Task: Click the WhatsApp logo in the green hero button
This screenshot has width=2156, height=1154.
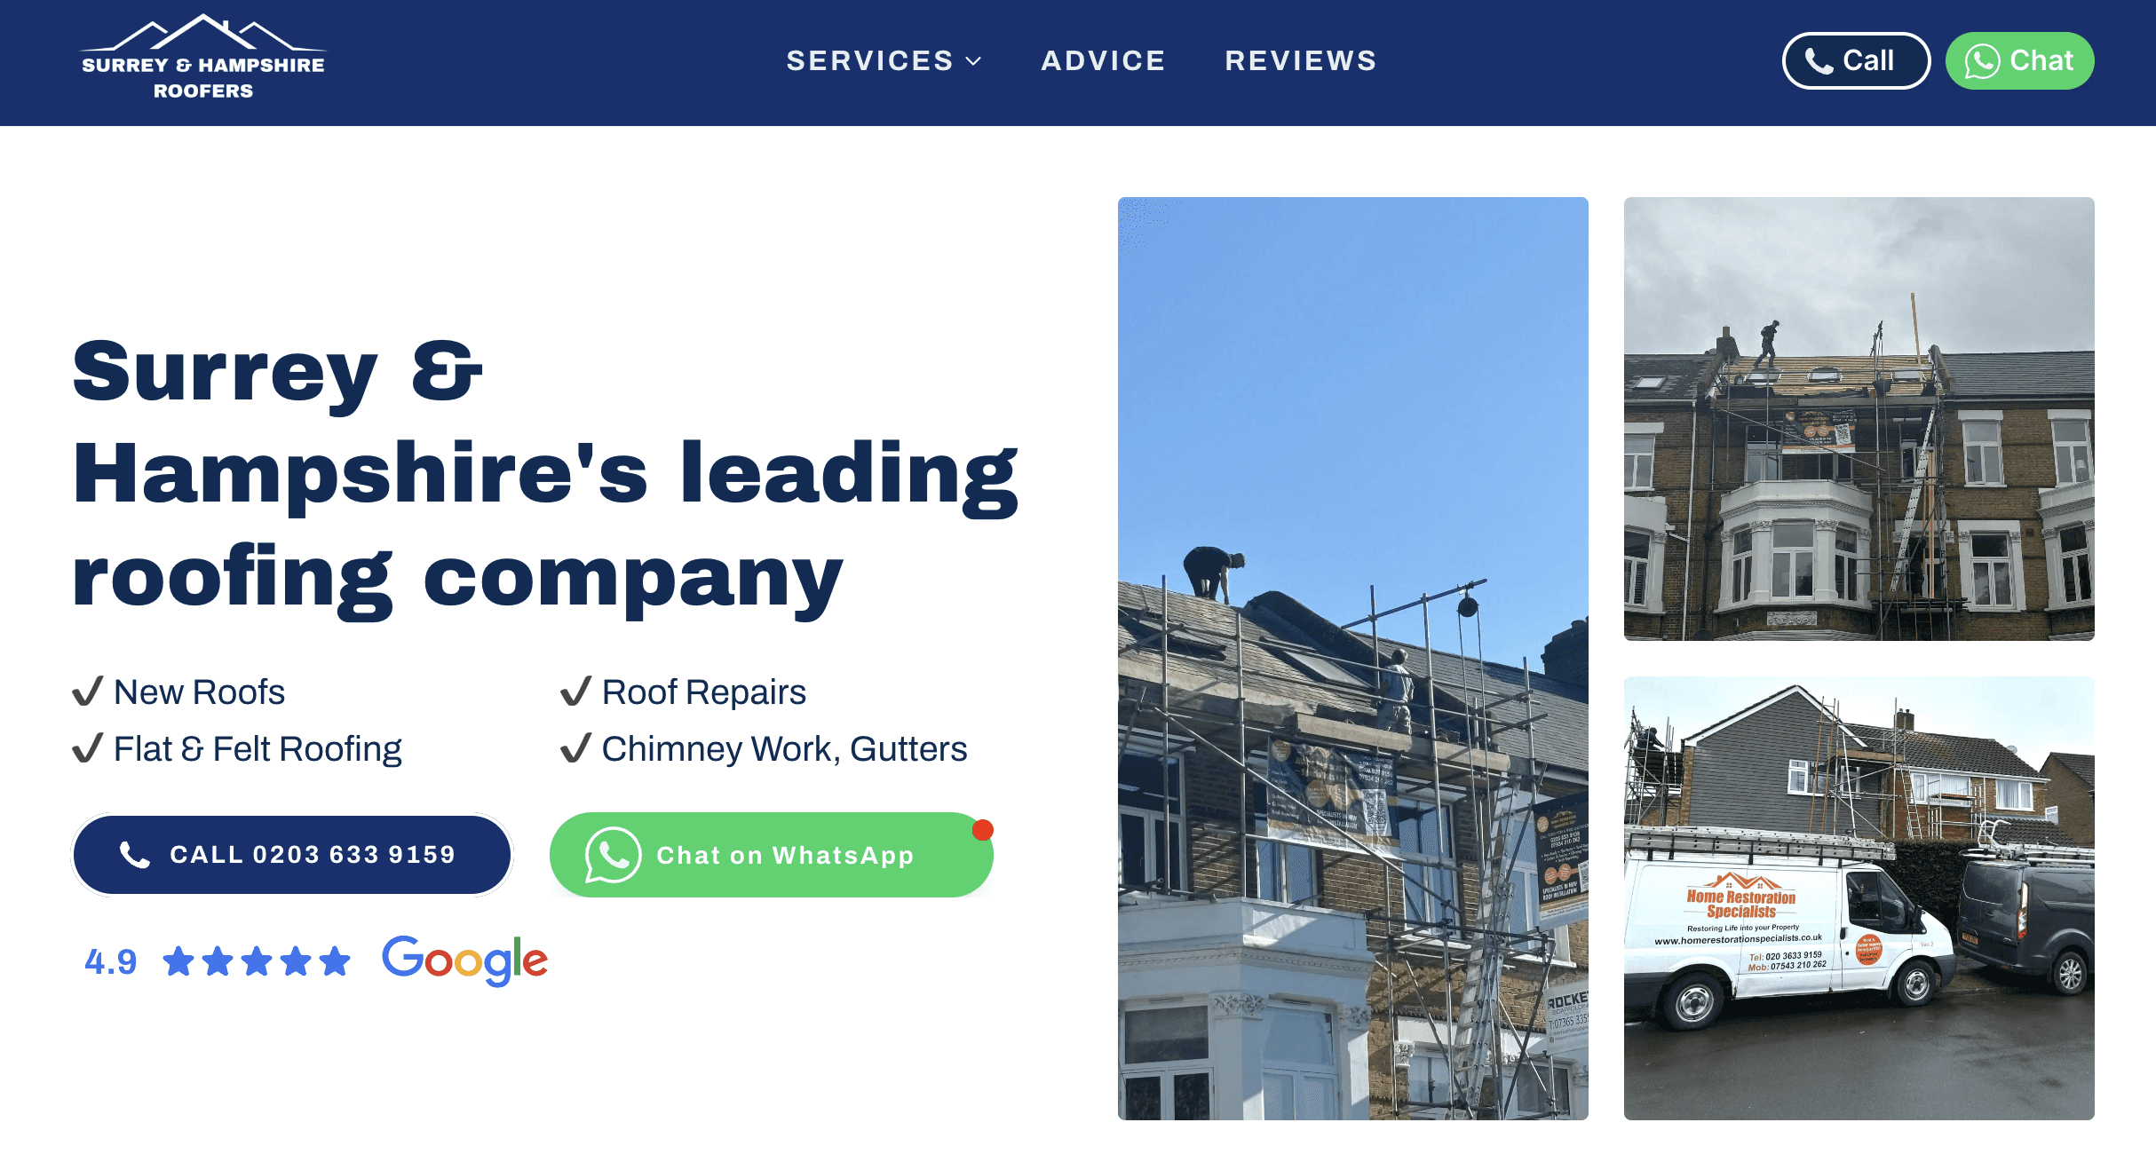Action: 613,855
